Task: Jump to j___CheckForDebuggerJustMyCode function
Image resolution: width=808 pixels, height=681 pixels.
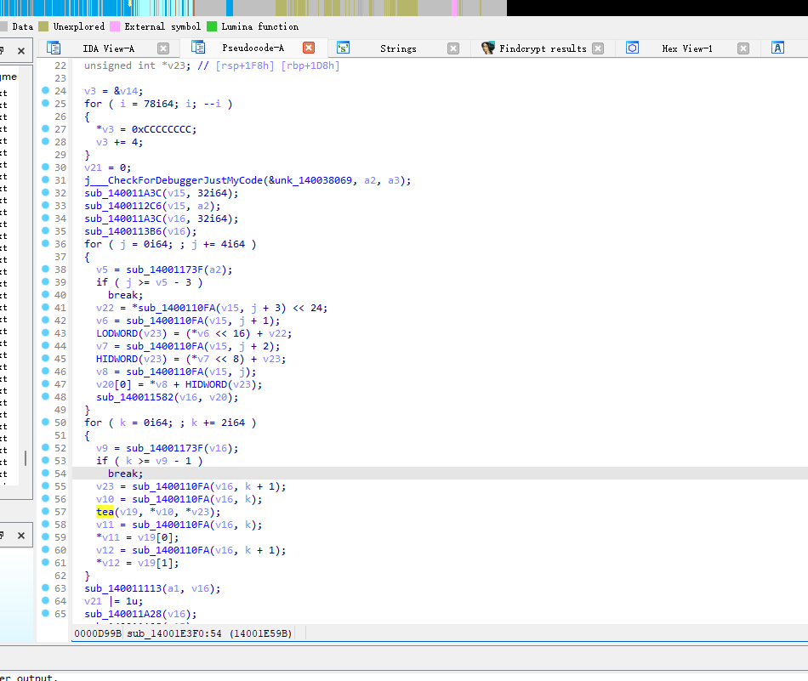Action: click(x=174, y=180)
